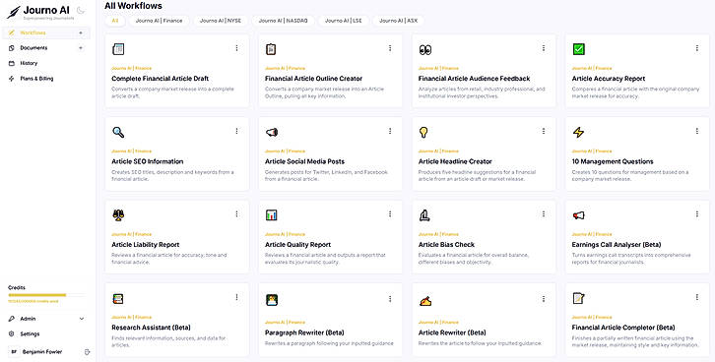Open options menu for 10 Management Questions
The height and width of the screenshot is (362, 715).
[696, 131]
